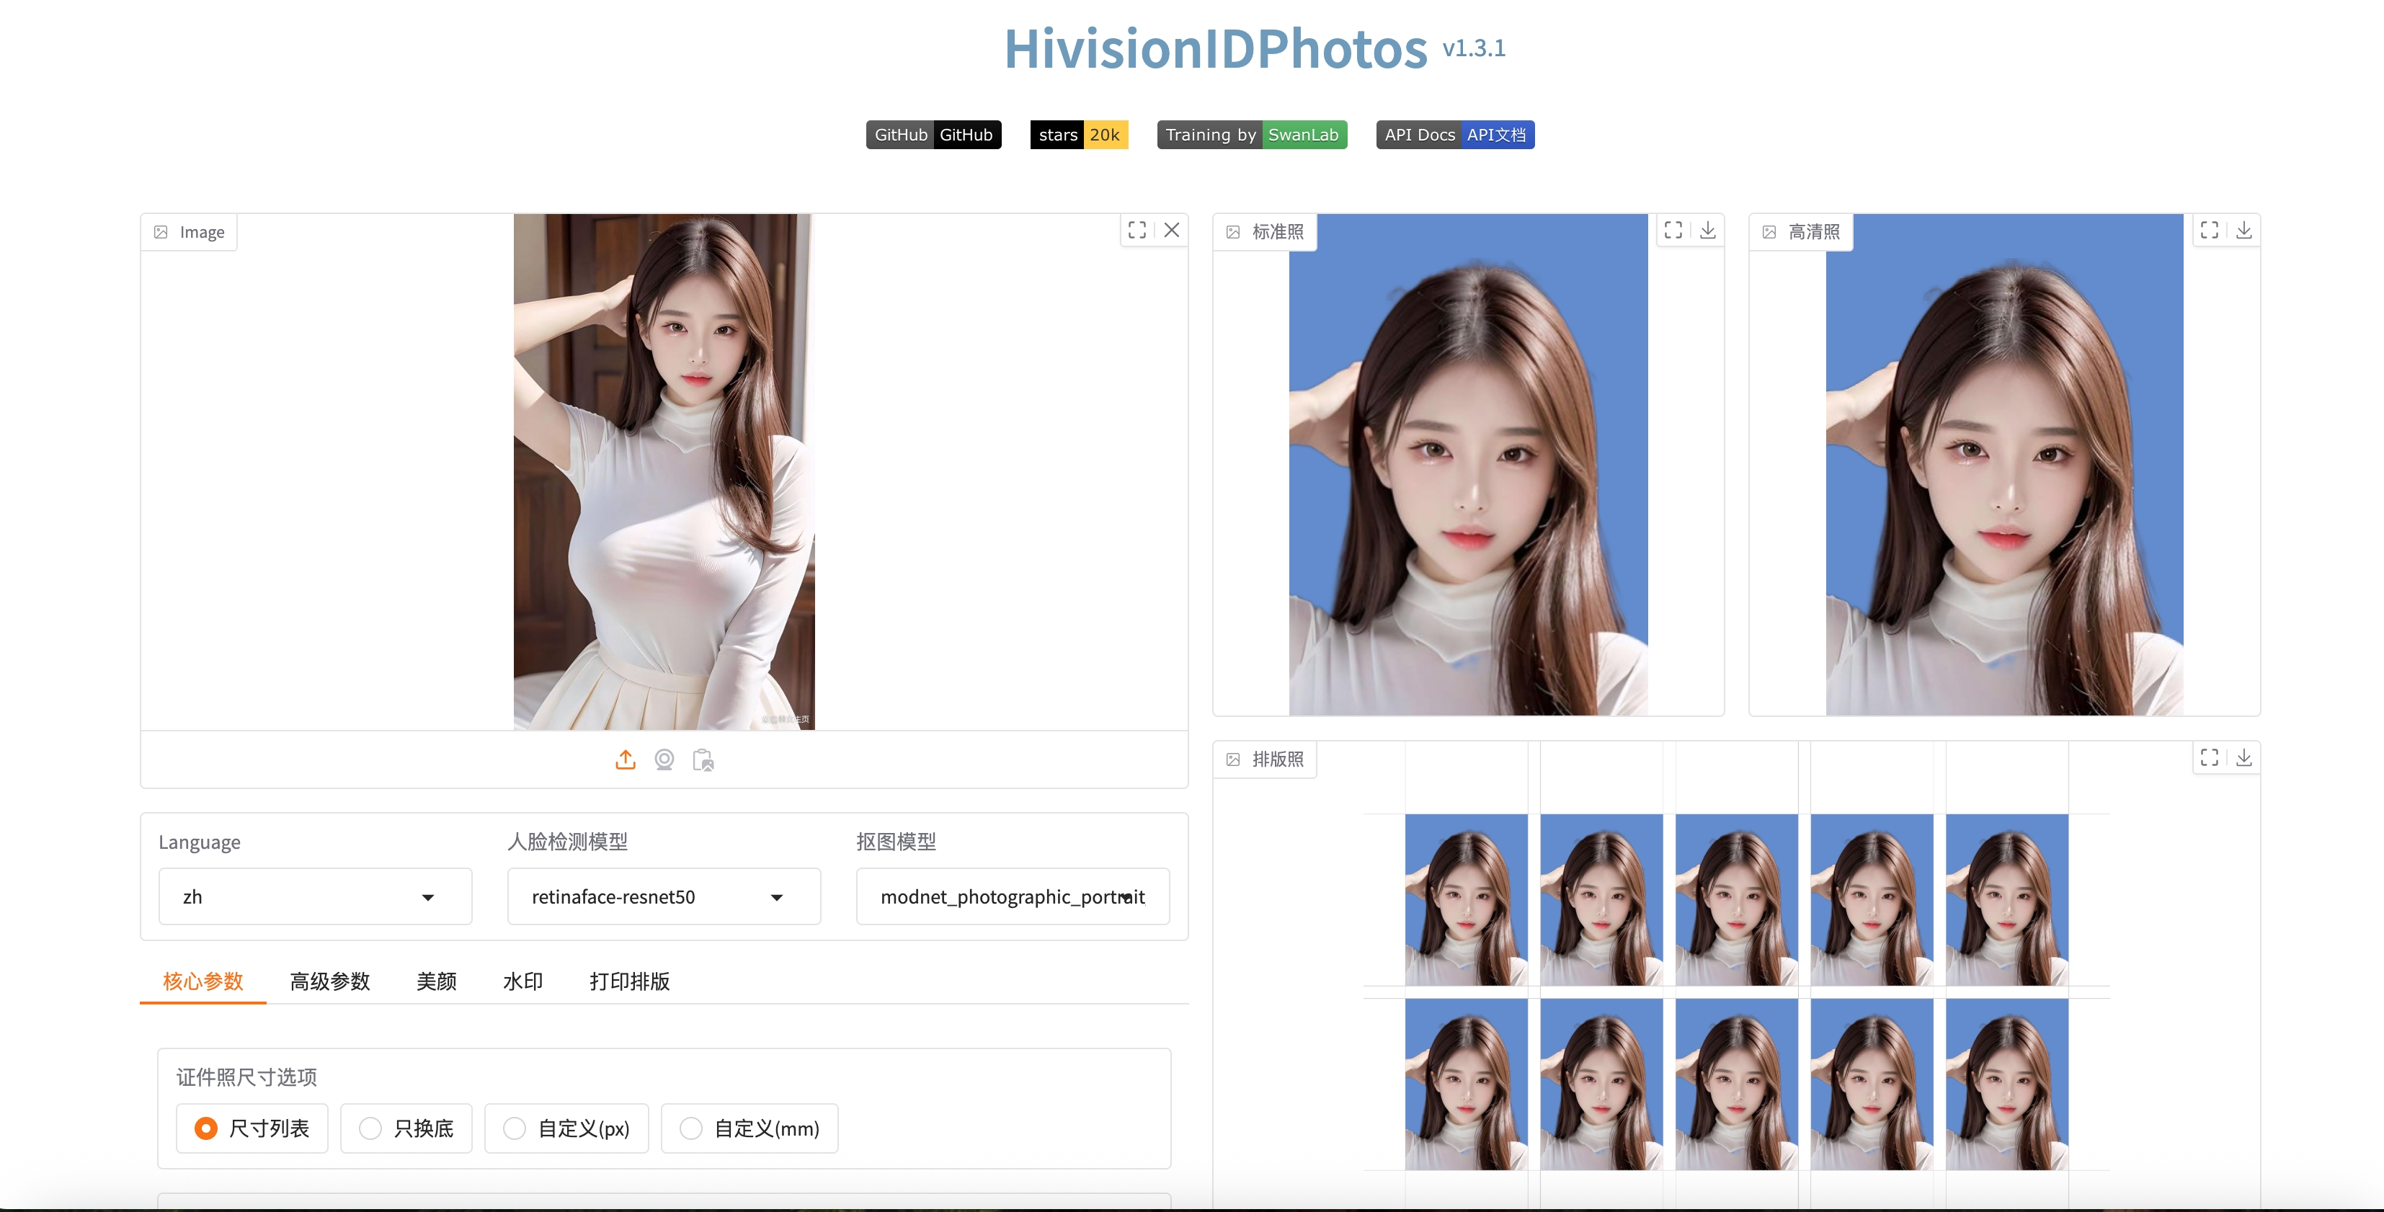Click the webcam capture icon
This screenshot has width=2384, height=1212.
(x=664, y=759)
